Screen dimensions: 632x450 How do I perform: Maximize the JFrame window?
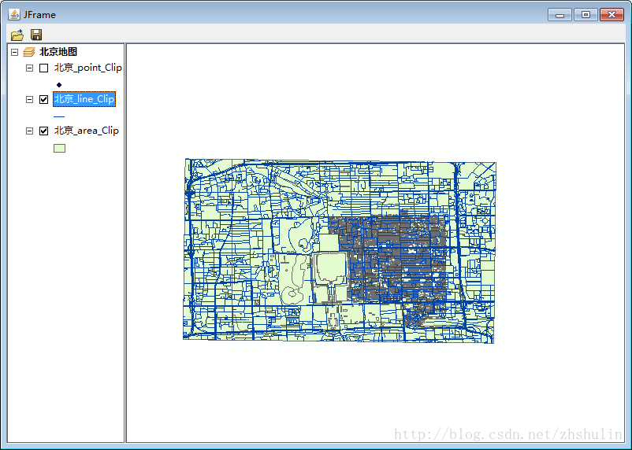click(585, 14)
